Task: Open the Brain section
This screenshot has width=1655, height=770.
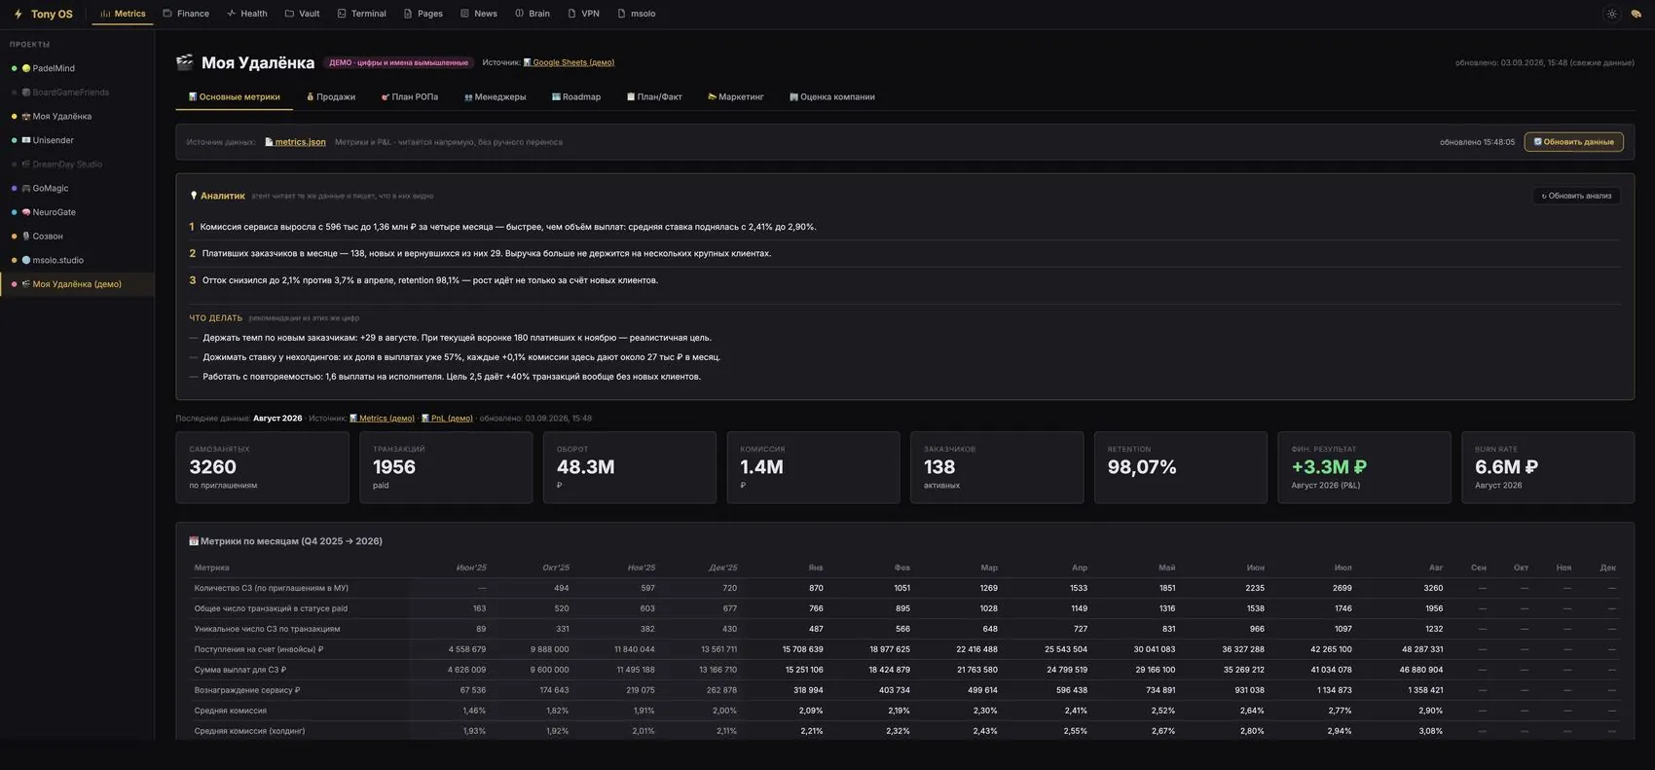Action: tap(533, 14)
